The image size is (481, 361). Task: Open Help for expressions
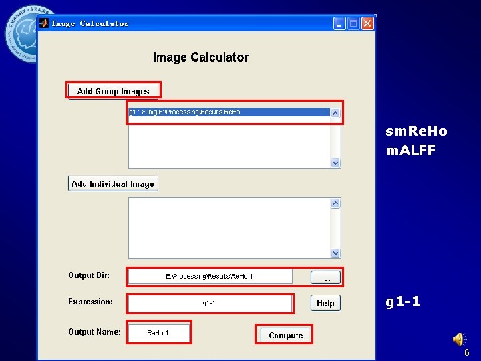(x=325, y=304)
